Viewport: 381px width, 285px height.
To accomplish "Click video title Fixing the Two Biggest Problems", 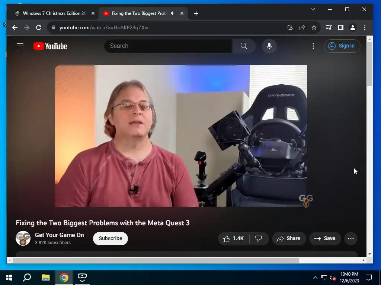I will click(103, 223).
